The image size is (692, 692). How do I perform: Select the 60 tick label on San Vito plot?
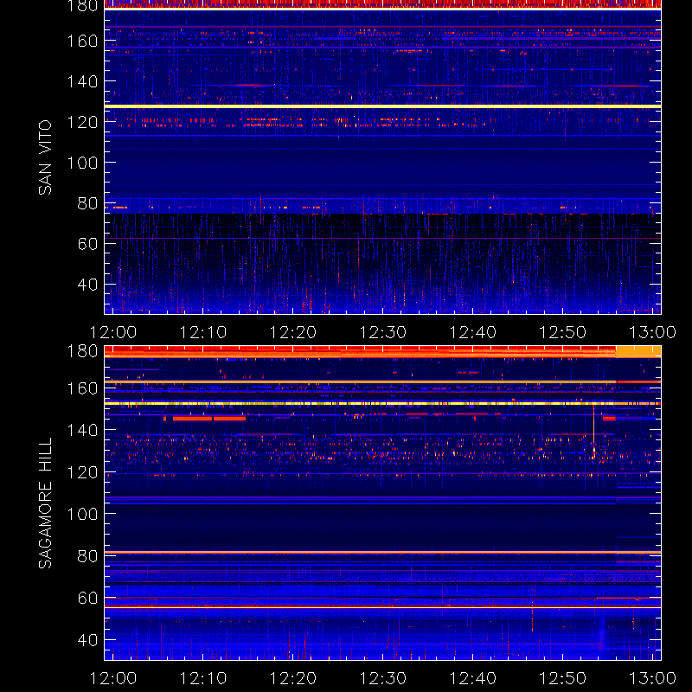point(87,244)
